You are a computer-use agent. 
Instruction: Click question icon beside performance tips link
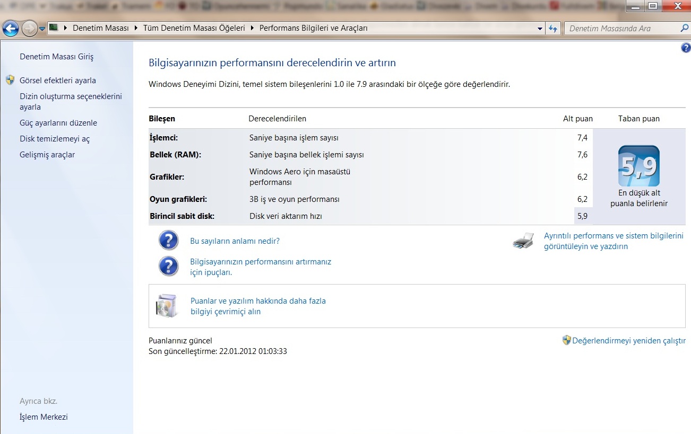169,266
